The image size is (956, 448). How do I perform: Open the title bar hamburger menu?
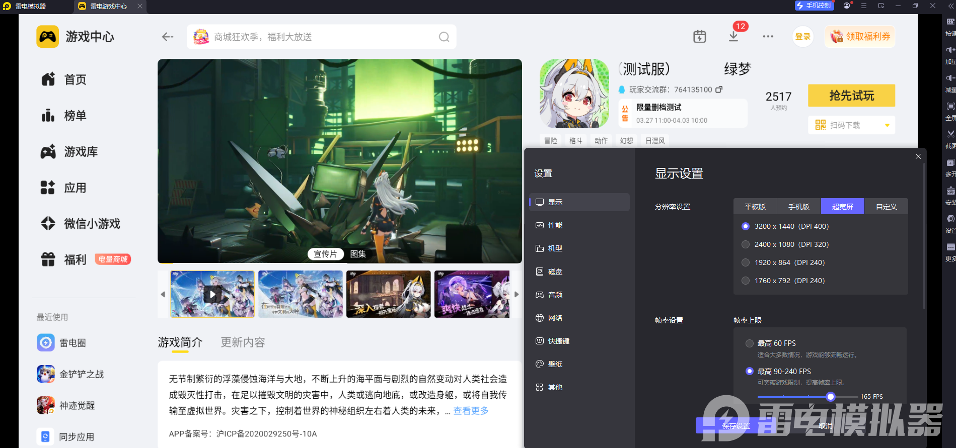coord(864,6)
